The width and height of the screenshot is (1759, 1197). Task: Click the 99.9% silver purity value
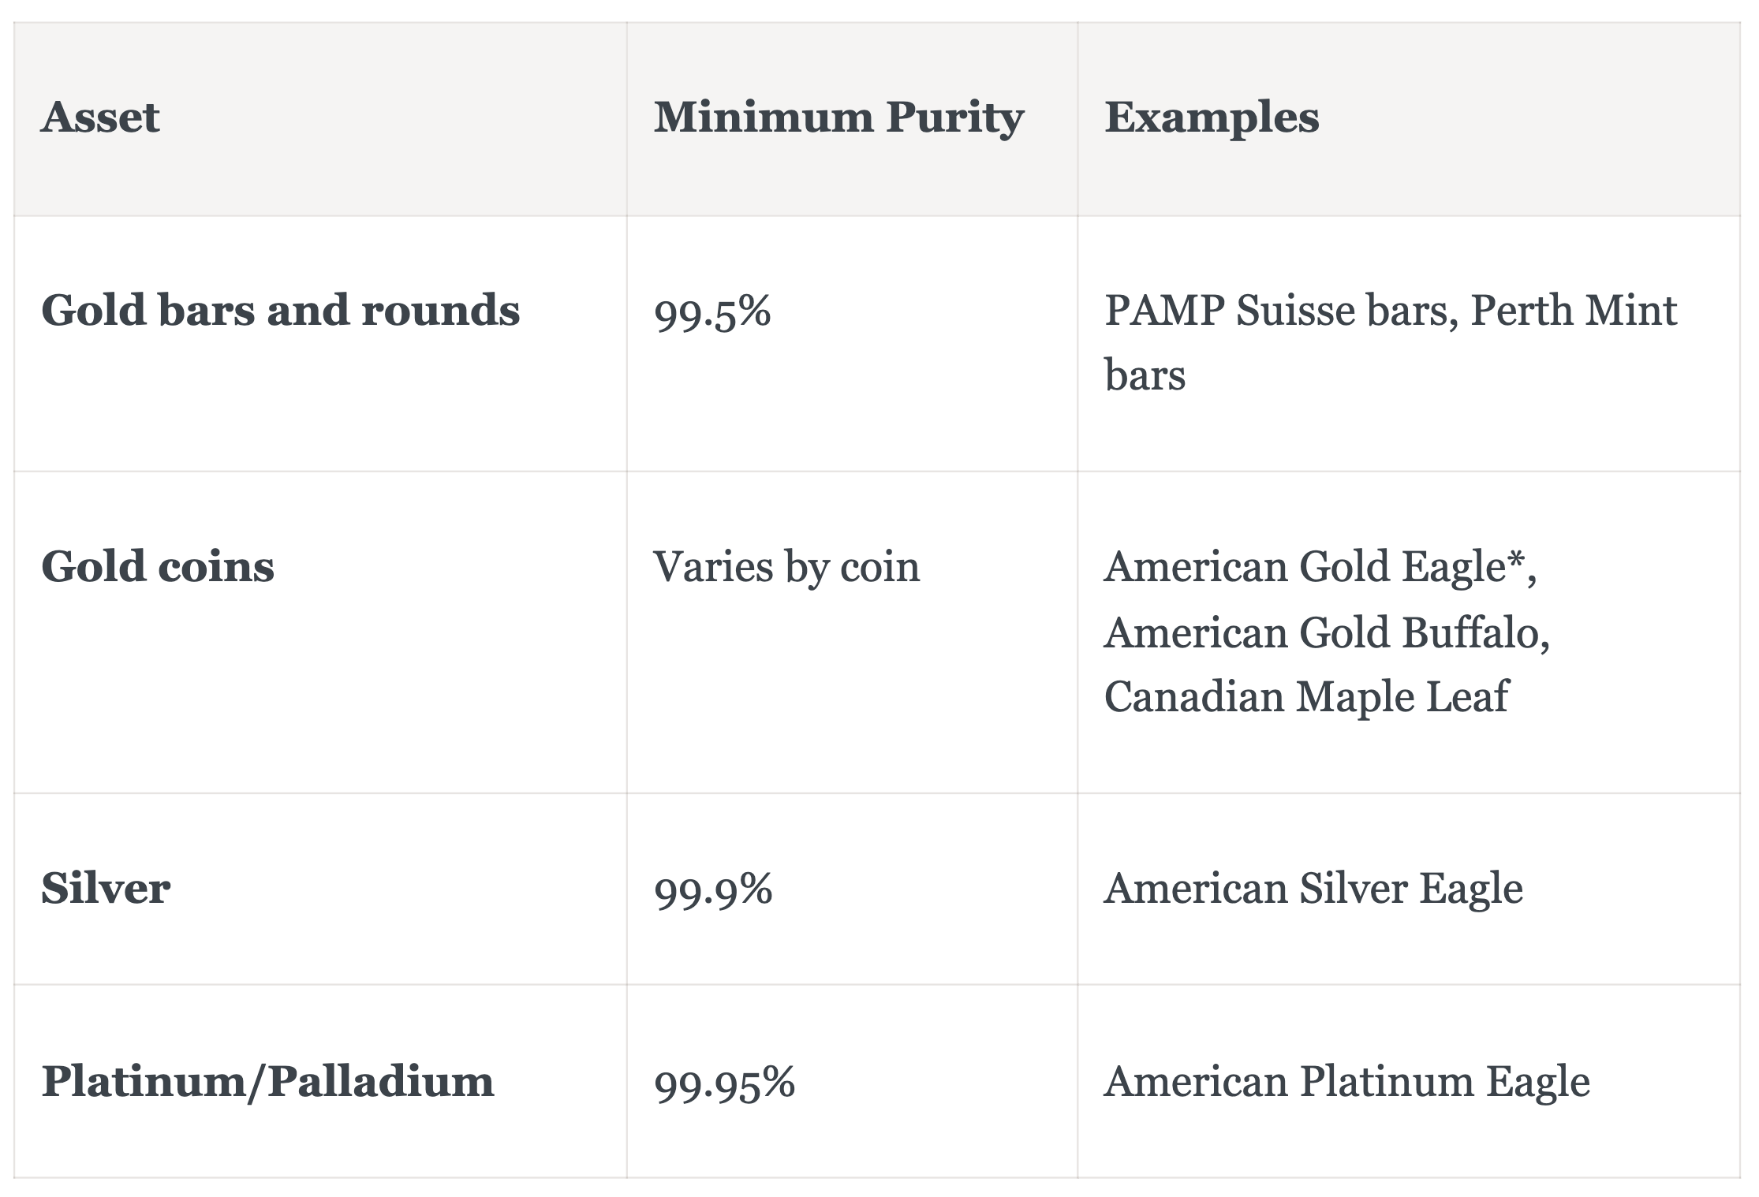pyautogui.click(x=713, y=890)
